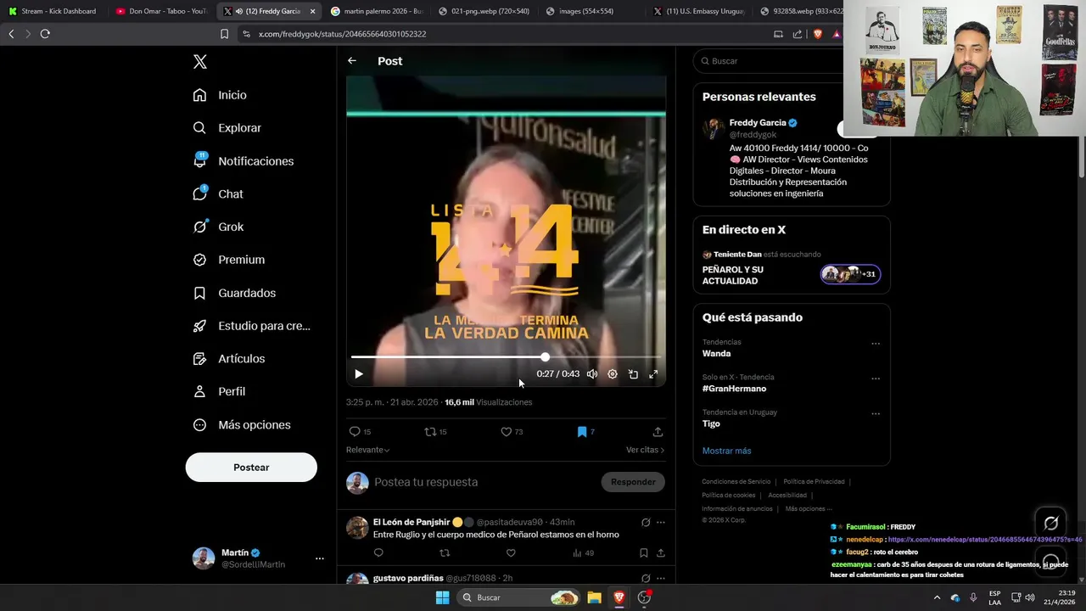Viewport: 1086px width, 611px height.
Task: Reload the page in browser
Action: click(45, 34)
